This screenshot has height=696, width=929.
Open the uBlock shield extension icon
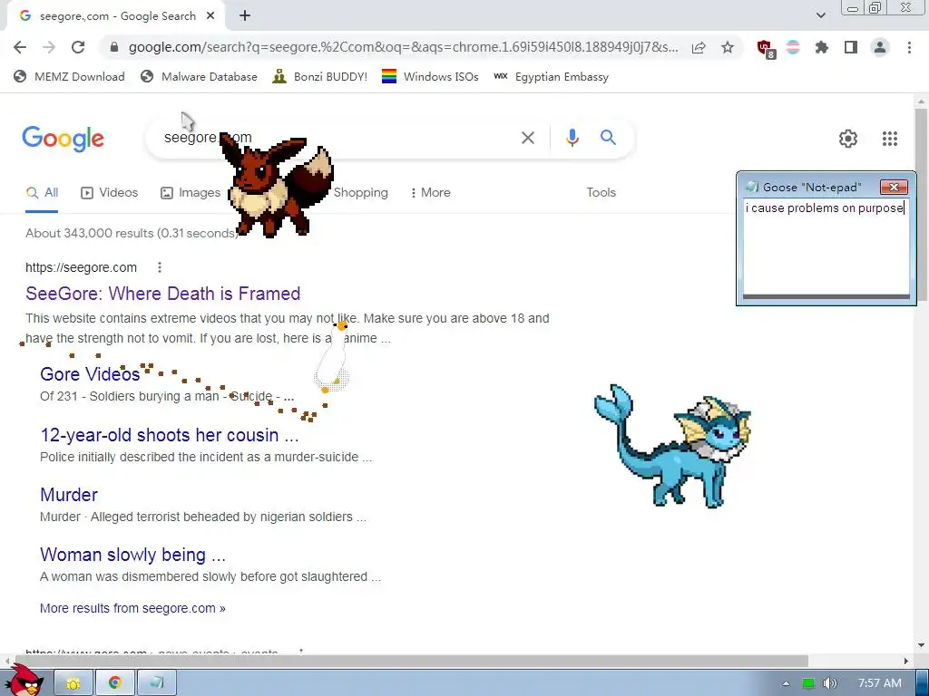(766, 48)
